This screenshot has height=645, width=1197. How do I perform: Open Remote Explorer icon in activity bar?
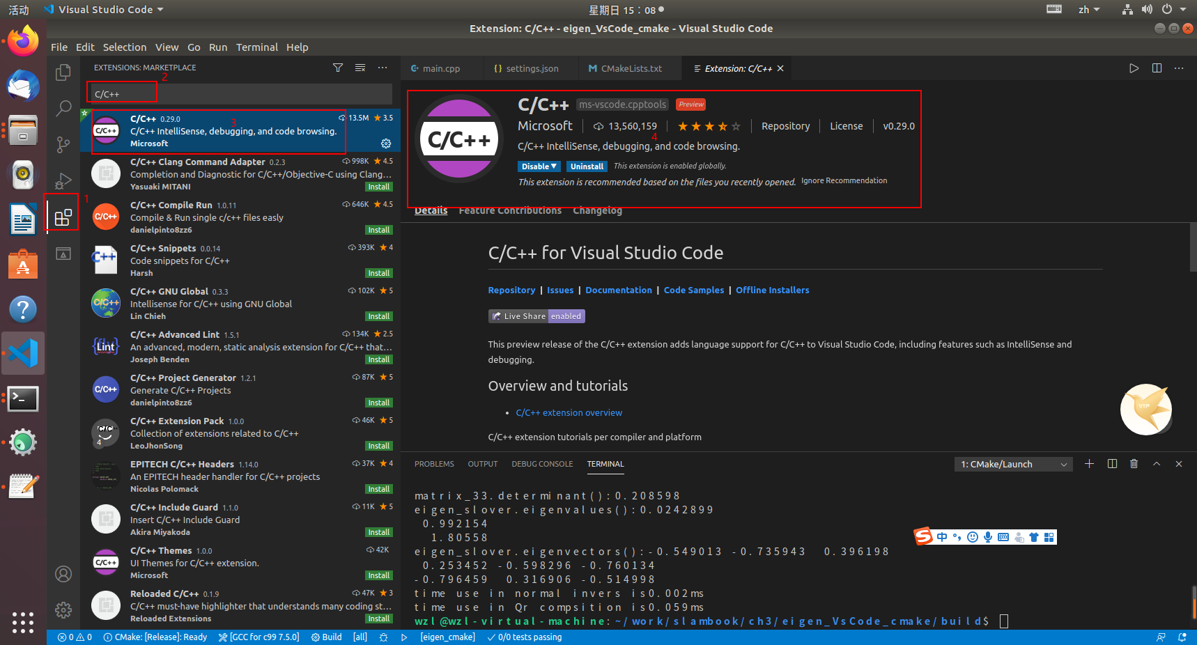click(63, 254)
